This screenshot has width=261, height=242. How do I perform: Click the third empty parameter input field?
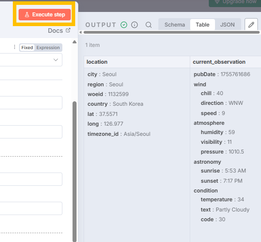click(x=31, y=179)
